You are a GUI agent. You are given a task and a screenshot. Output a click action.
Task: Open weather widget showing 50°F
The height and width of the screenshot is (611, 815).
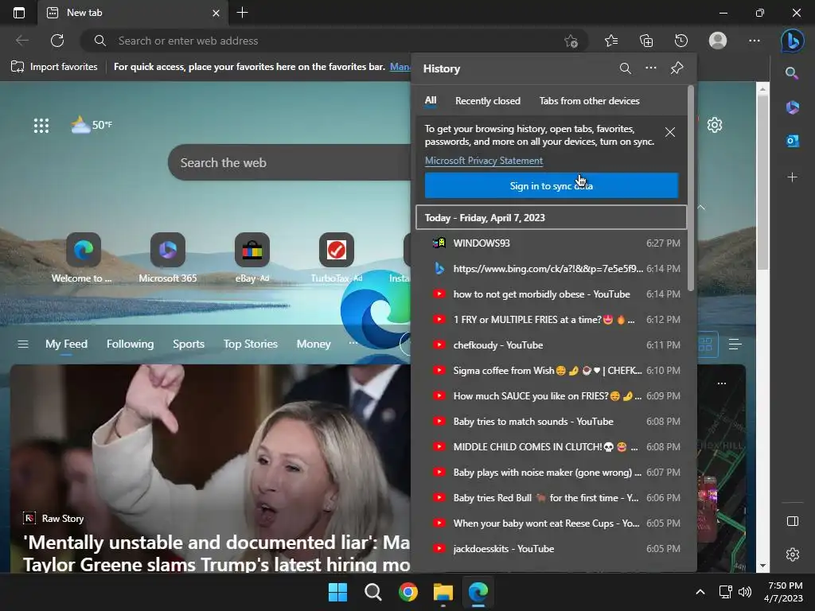click(x=92, y=125)
